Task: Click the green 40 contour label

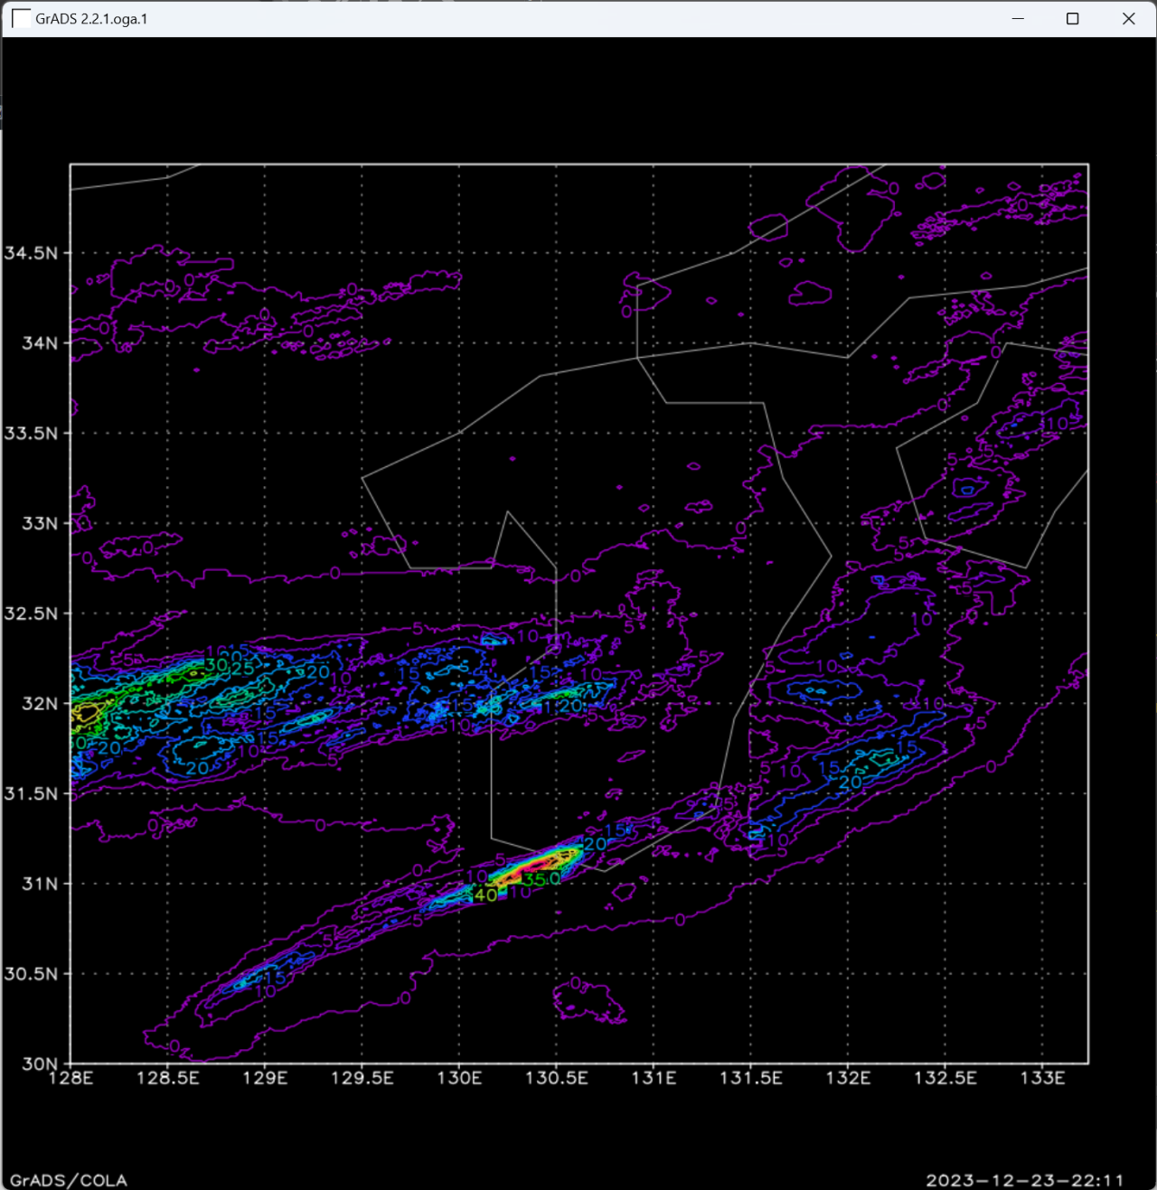Action: click(485, 895)
